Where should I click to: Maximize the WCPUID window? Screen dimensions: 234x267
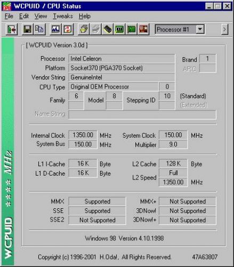(x=217, y=6)
